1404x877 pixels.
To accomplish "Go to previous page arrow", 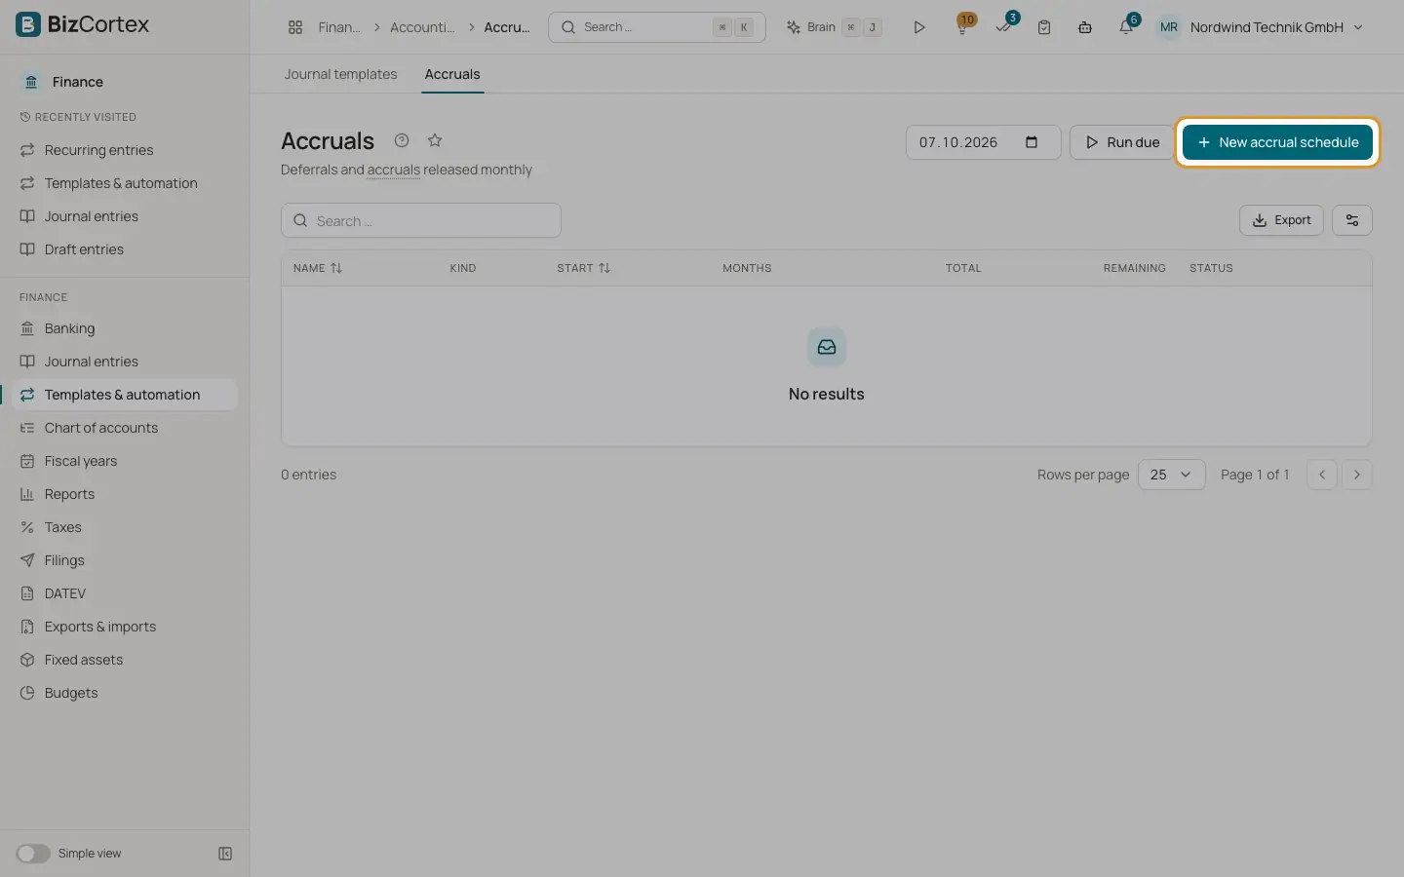I will click(x=1322, y=475).
